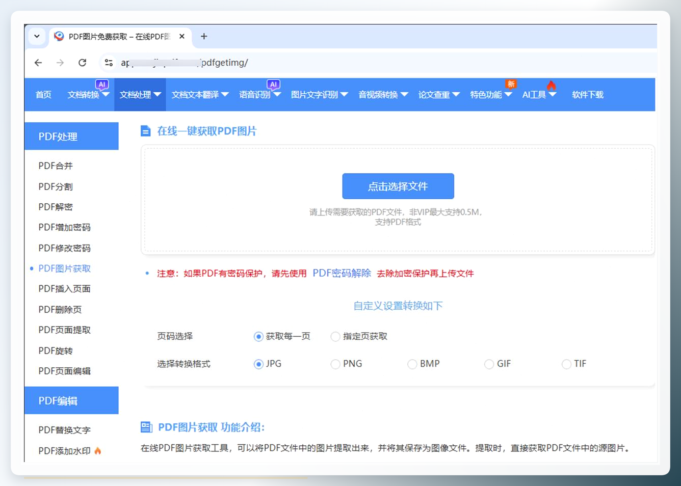681x486 pixels.
Task: Click the flame icon beside PDF添加水印
Action: point(98,451)
